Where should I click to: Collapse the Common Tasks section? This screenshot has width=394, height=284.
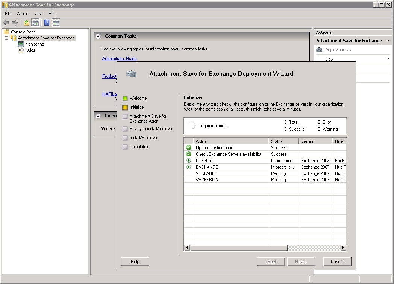pos(98,36)
